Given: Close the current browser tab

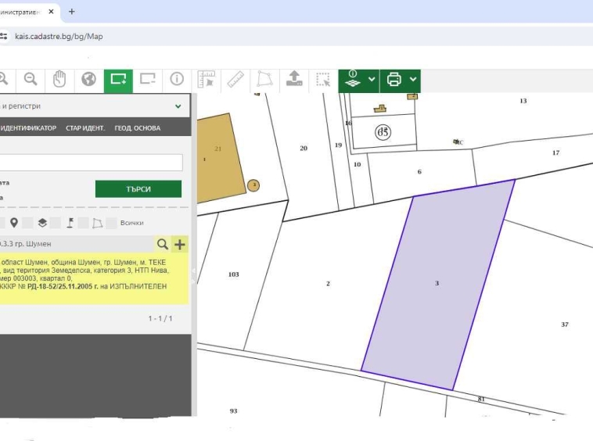Looking at the screenshot, I should click(51, 12).
